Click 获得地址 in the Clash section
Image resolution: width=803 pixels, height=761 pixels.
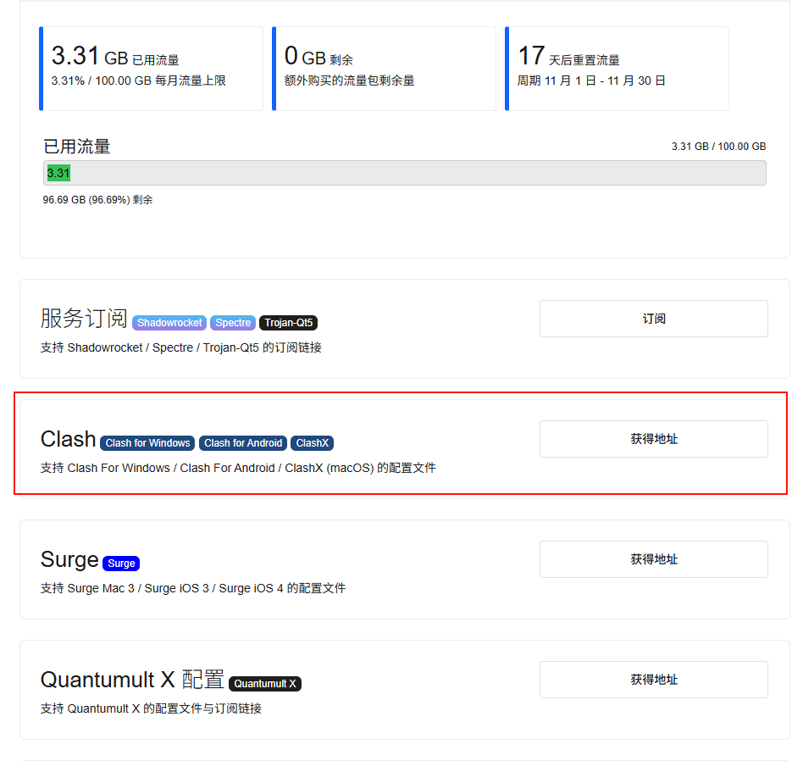[653, 439]
